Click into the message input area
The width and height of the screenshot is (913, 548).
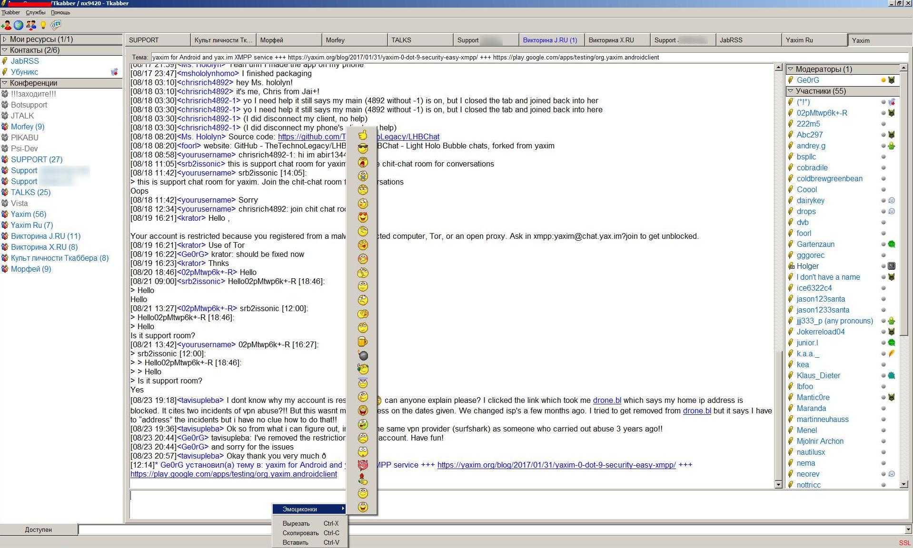[519, 504]
